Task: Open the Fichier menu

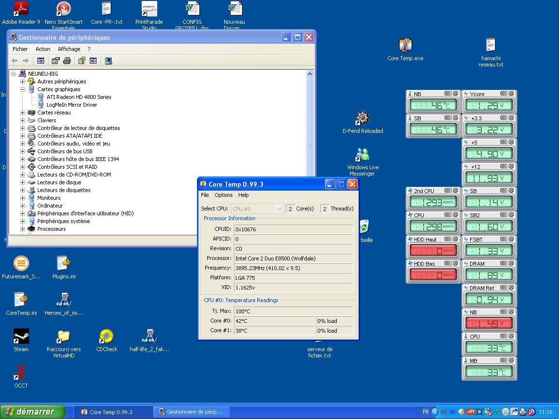Action: pos(20,49)
